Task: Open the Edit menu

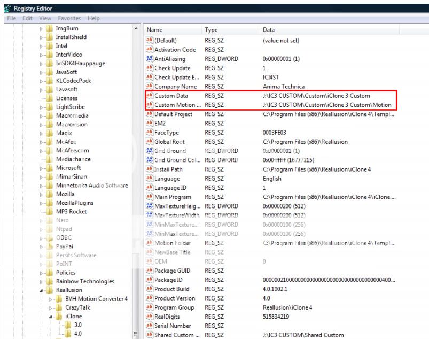Action: (27, 18)
